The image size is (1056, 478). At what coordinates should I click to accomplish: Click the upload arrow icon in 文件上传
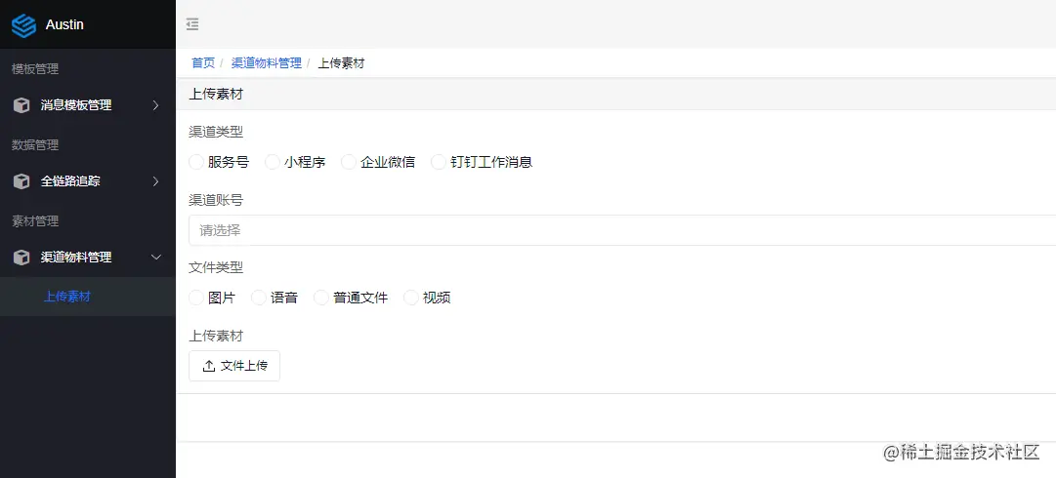pos(209,366)
